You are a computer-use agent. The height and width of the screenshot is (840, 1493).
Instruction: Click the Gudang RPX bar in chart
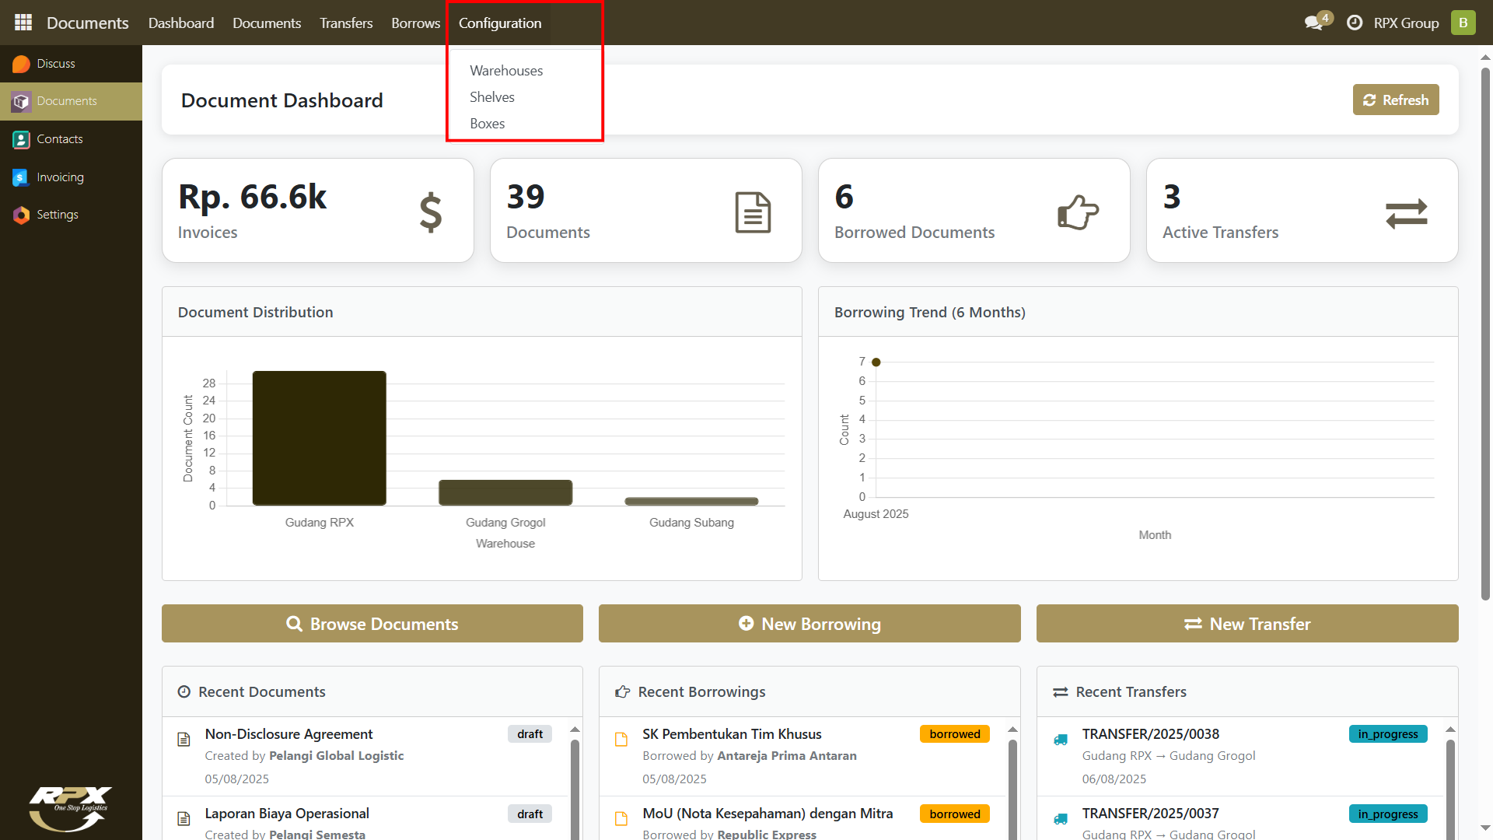click(x=320, y=438)
